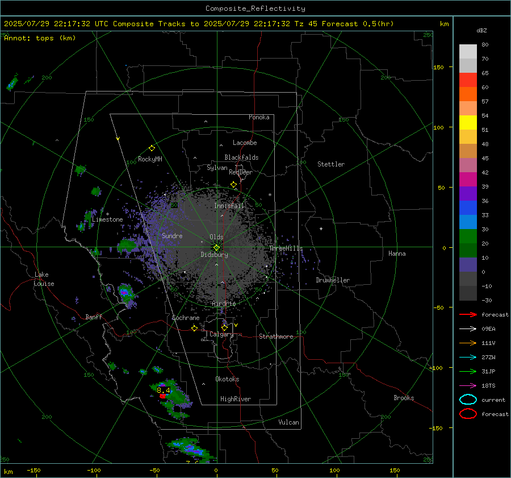Click the -150 tick on bottom axis

point(33,470)
